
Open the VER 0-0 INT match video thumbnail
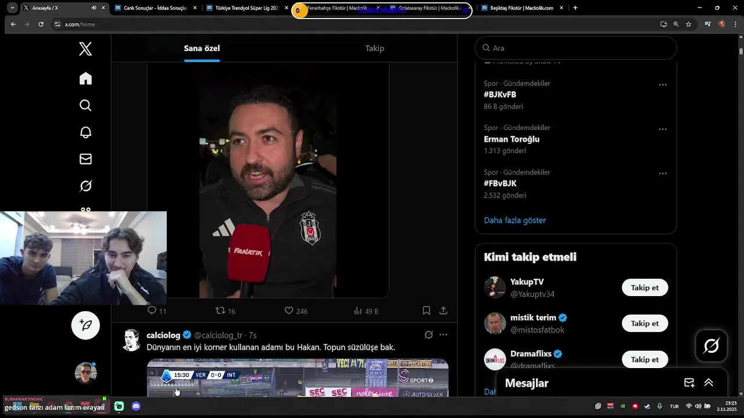pyautogui.click(x=298, y=378)
